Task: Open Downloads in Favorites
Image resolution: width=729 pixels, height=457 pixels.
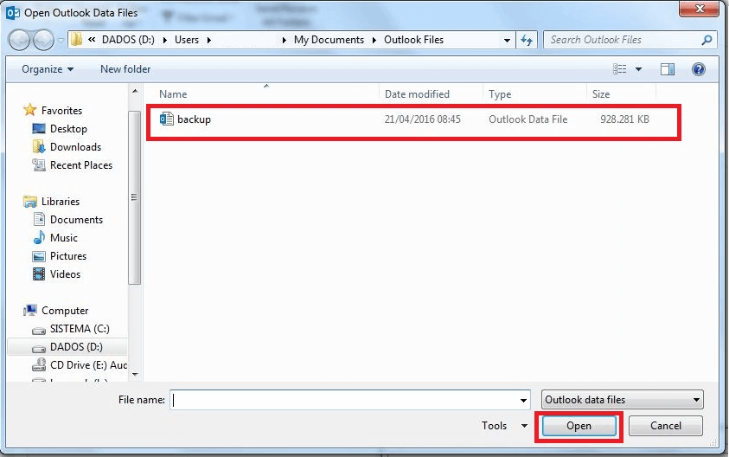Action: tap(75, 146)
